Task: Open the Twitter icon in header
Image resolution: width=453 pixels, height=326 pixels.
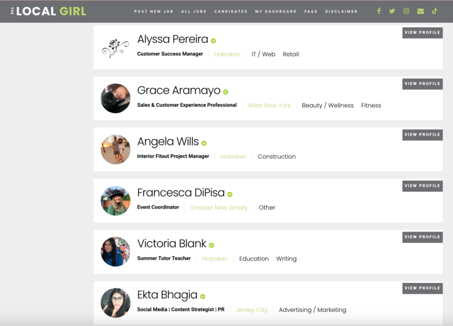Action: coord(392,11)
